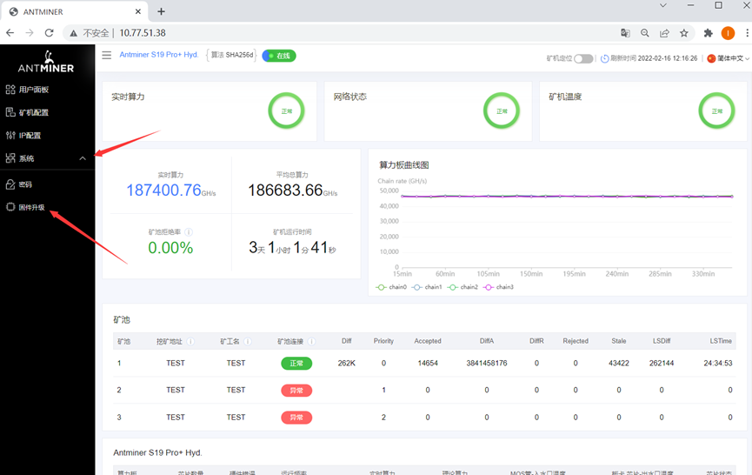Viewport: 752px width, 475px height.
Task: Click the IP配置 sliders icon
Action: (x=10, y=136)
